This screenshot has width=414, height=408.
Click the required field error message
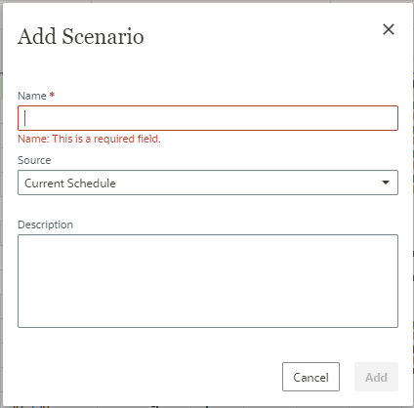point(89,139)
